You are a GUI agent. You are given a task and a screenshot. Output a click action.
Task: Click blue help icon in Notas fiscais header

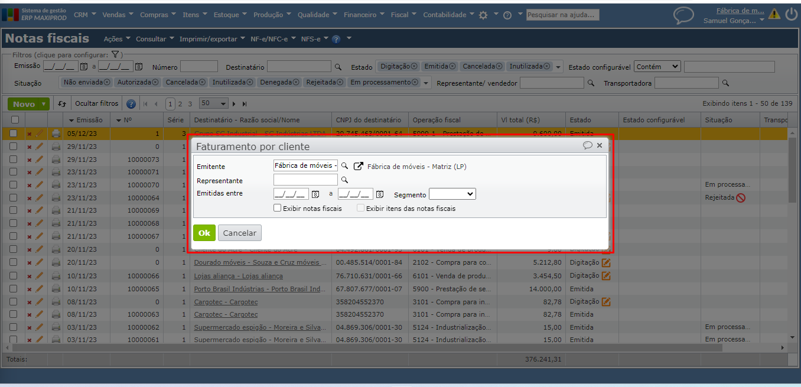(x=336, y=39)
